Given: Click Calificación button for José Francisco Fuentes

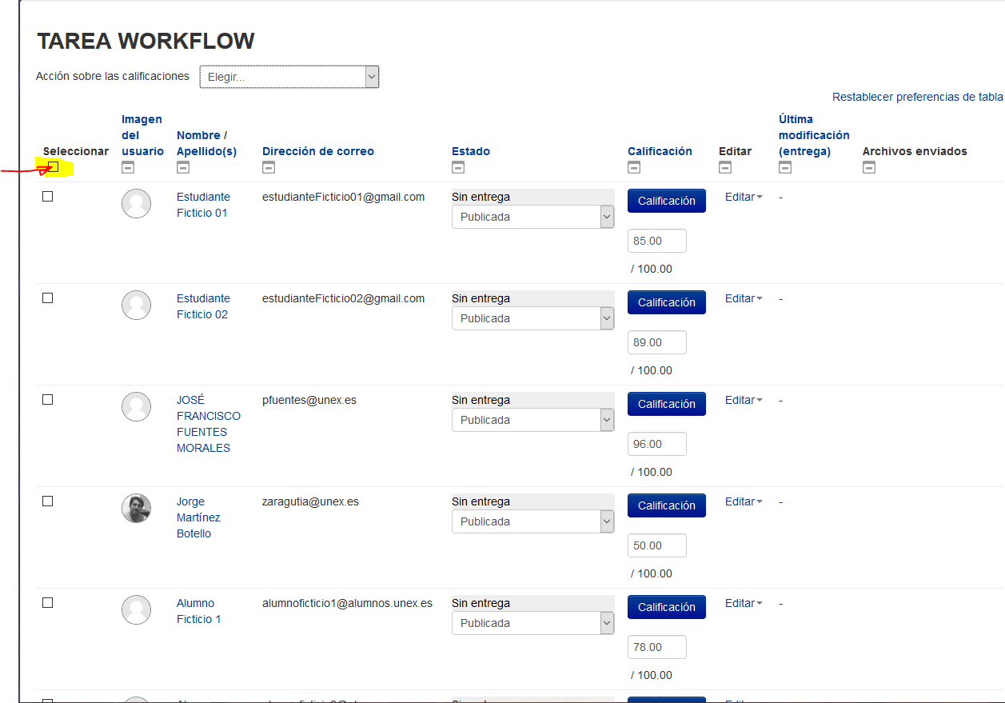Looking at the screenshot, I should [666, 404].
